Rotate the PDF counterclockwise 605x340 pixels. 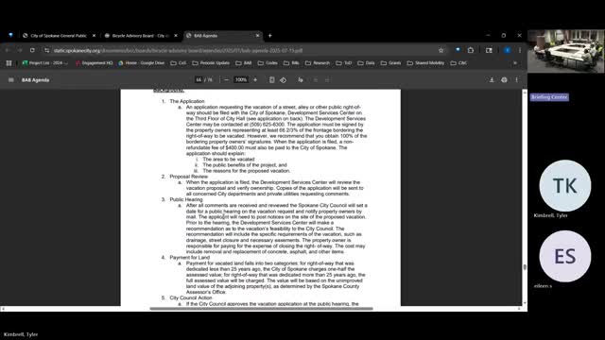[x=284, y=79]
